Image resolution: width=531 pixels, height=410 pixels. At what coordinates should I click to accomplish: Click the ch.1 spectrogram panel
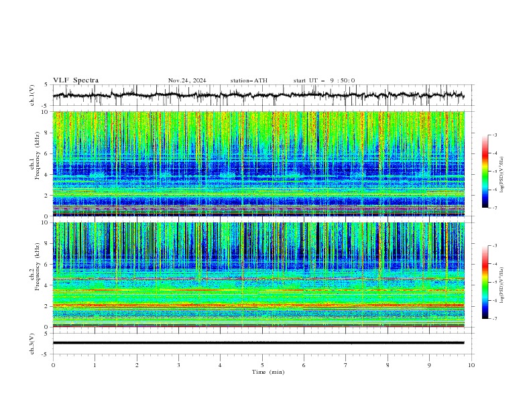[258, 163]
